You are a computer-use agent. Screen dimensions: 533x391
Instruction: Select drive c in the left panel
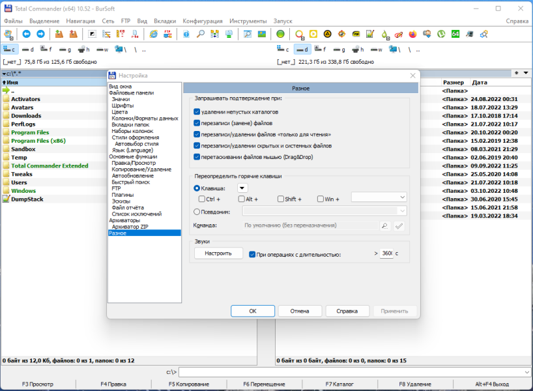click(x=9, y=50)
